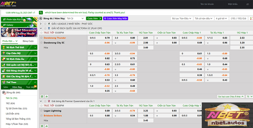Open the Bảng Cược tab
Image resolution: width=253 pixels, height=128 pixels.
click(28, 41)
